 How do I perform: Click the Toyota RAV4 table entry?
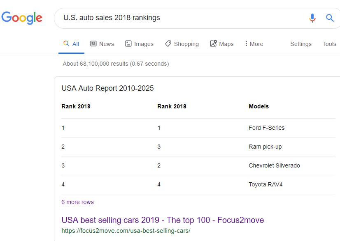click(265, 184)
